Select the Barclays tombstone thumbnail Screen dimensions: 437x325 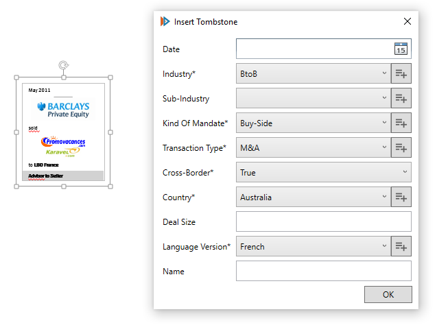pos(63,132)
